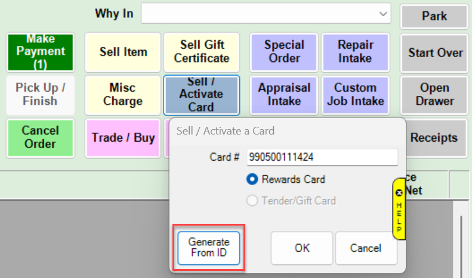Viewport: 472px width, 278px height.
Task: Click the Start Over button
Action: pos(435,52)
